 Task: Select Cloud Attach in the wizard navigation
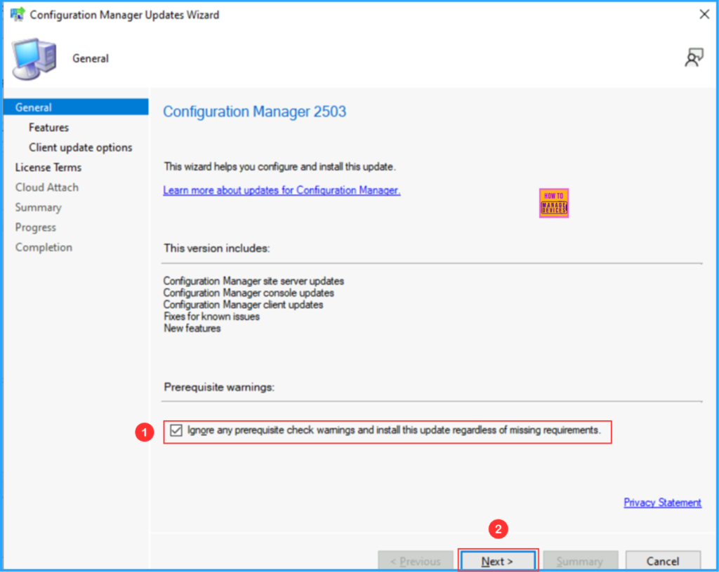click(47, 187)
